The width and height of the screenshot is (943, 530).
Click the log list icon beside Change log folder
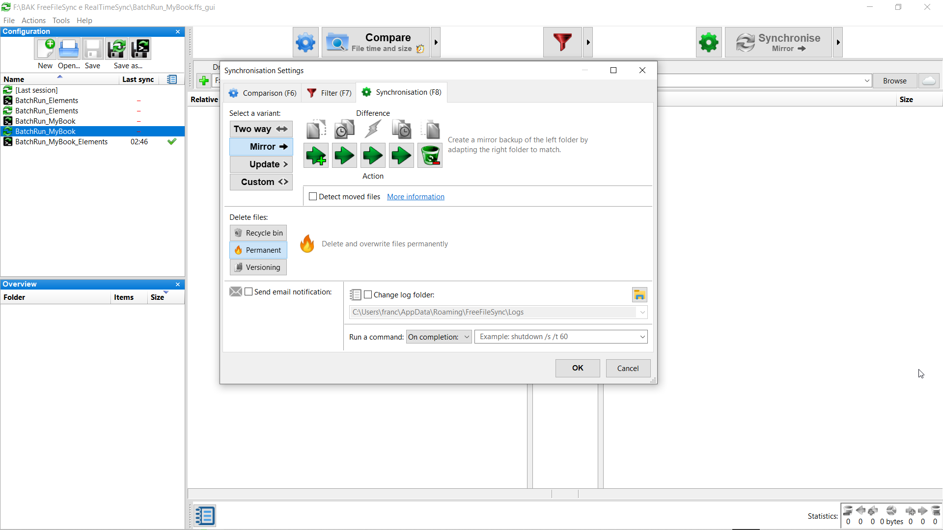(x=355, y=294)
